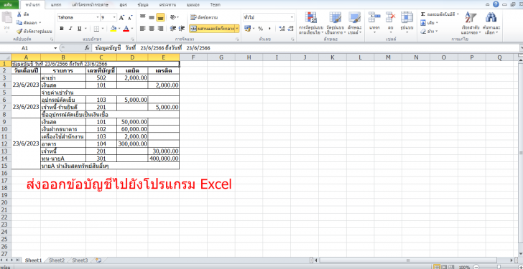Switch to the Team ribbon tab

tap(215, 4)
